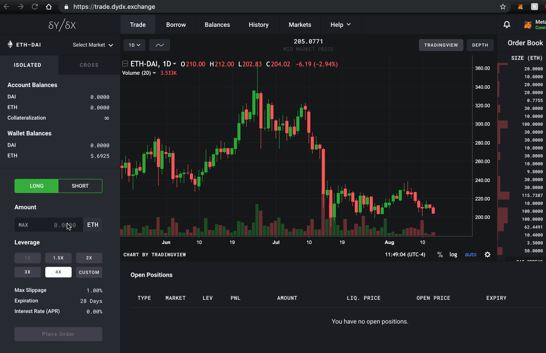Toggle percent scale on chart
The width and height of the screenshot is (546, 353).
coord(440,255)
